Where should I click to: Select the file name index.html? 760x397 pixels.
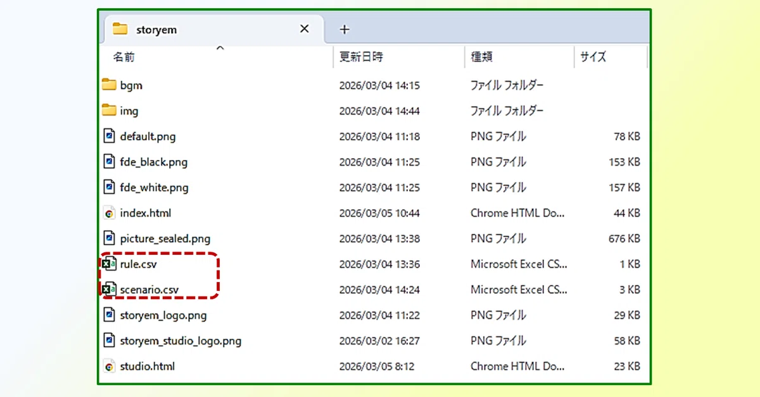pos(146,213)
